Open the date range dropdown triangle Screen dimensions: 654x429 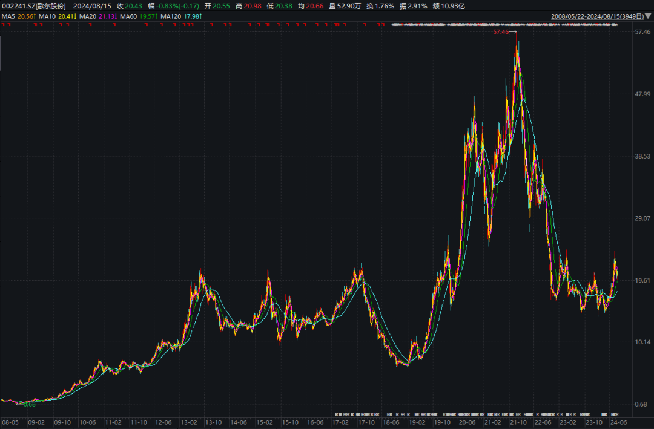point(648,16)
